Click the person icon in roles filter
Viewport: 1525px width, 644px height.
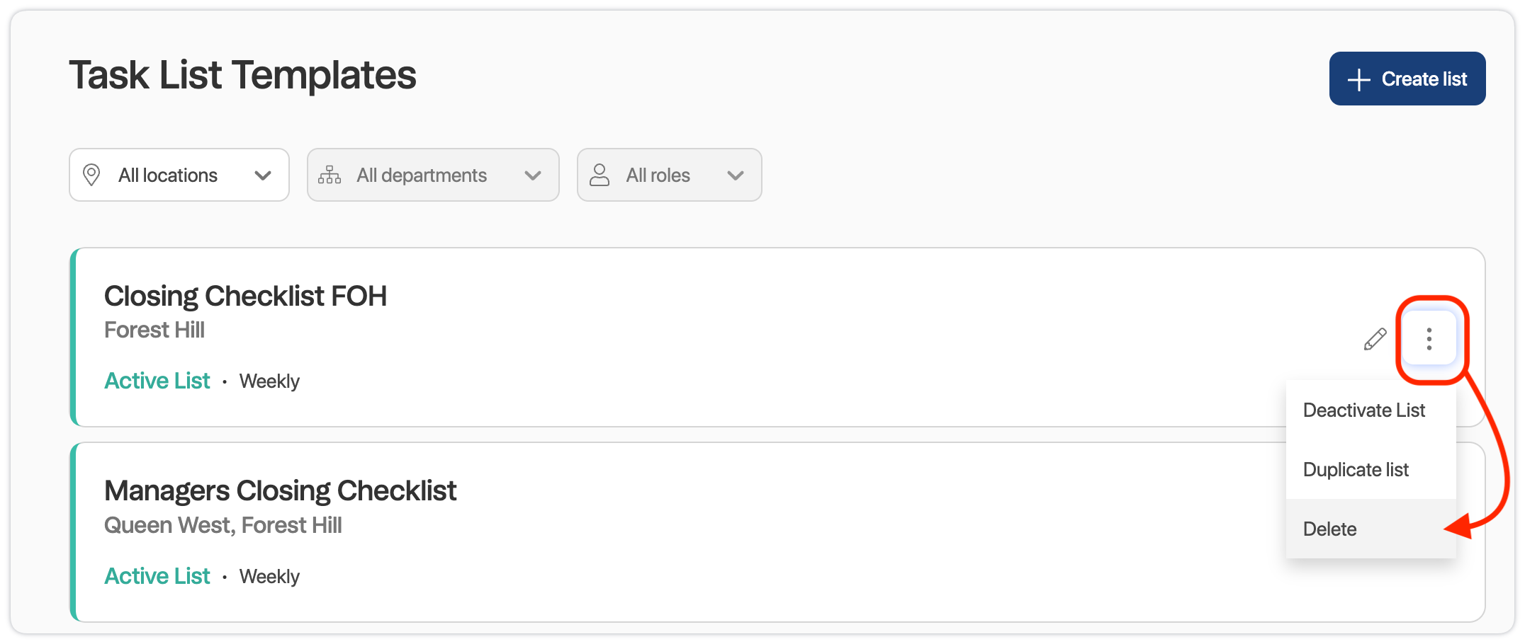pyautogui.click(x=600, y=175)
